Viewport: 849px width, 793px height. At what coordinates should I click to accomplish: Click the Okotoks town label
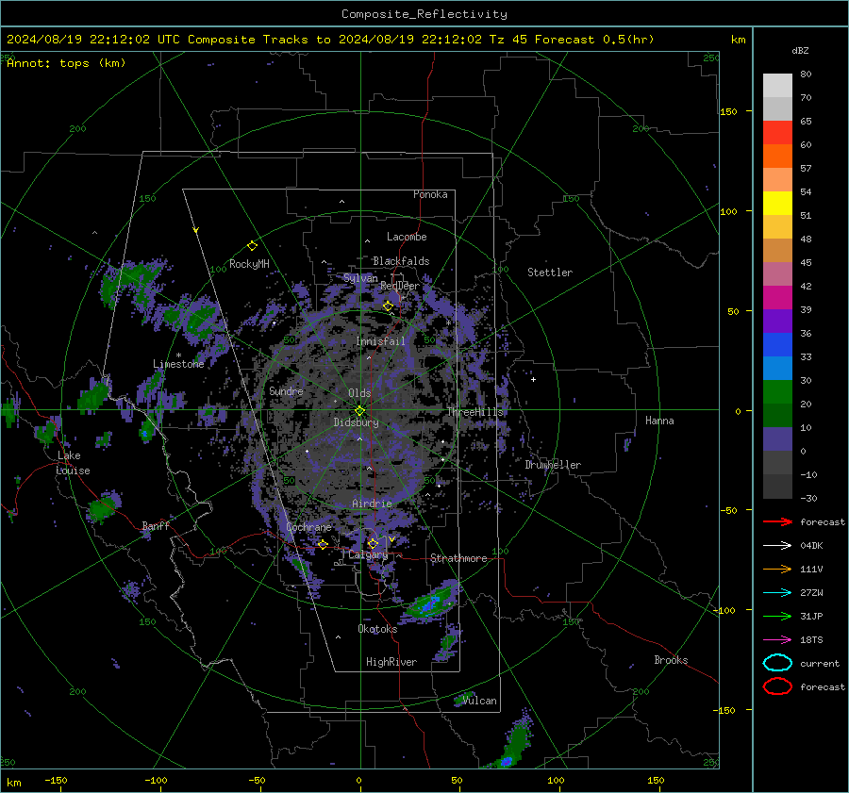tap(377, 629)
